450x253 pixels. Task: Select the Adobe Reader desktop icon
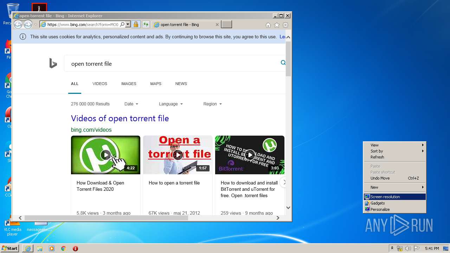[x=39, y=8]
